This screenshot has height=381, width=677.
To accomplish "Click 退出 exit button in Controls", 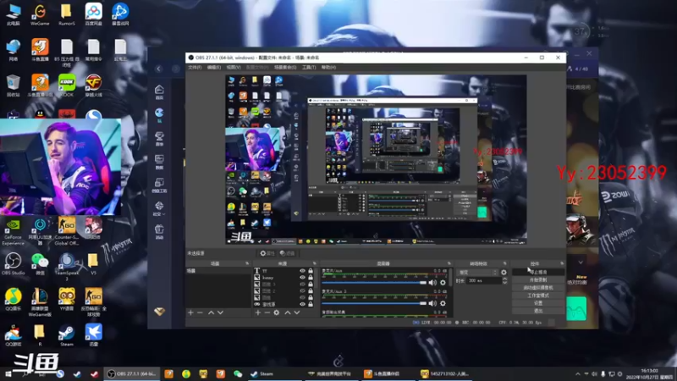I will click(538, 311).
